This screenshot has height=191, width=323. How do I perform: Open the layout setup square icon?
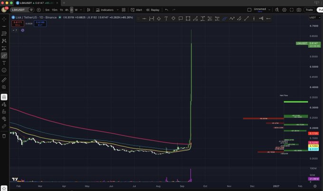pyautogui.click(x=249, y=10)
